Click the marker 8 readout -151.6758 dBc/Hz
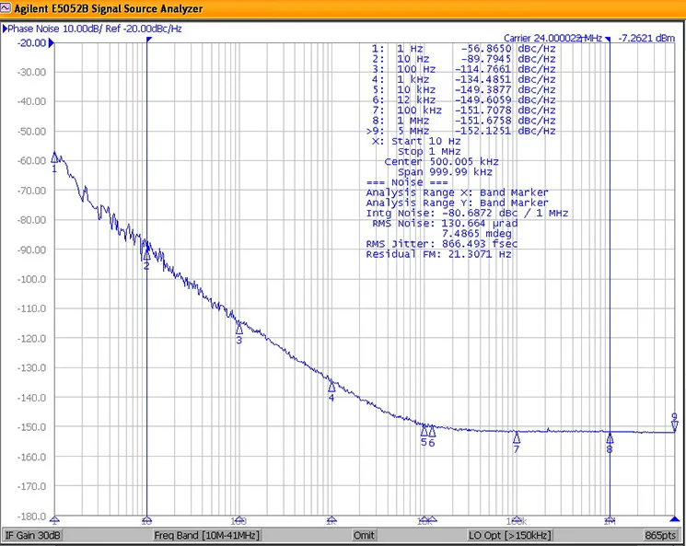 tap(505, 121)
